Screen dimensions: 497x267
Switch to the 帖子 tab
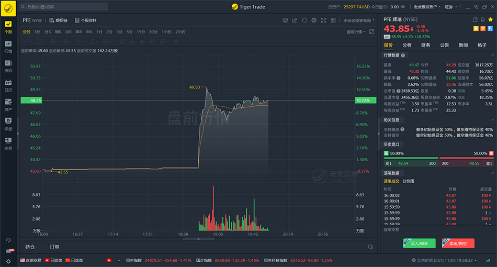pyautogui.click(x=482, y=45)
